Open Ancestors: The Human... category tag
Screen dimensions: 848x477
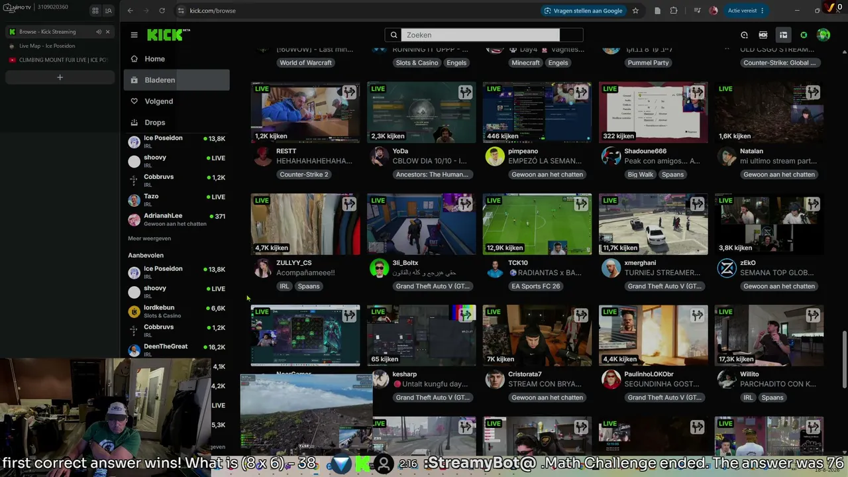[432, 175]
